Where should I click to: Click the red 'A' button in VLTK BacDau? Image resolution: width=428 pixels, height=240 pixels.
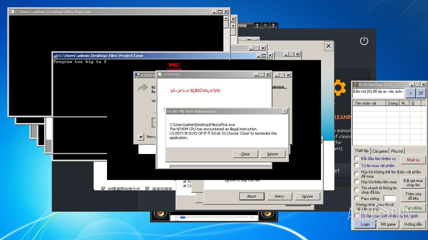point(411,93)
